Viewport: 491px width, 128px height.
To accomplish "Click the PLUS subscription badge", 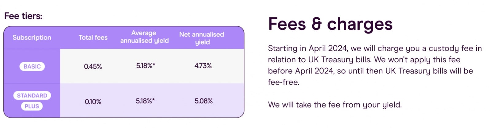I will tap(32, 106).
